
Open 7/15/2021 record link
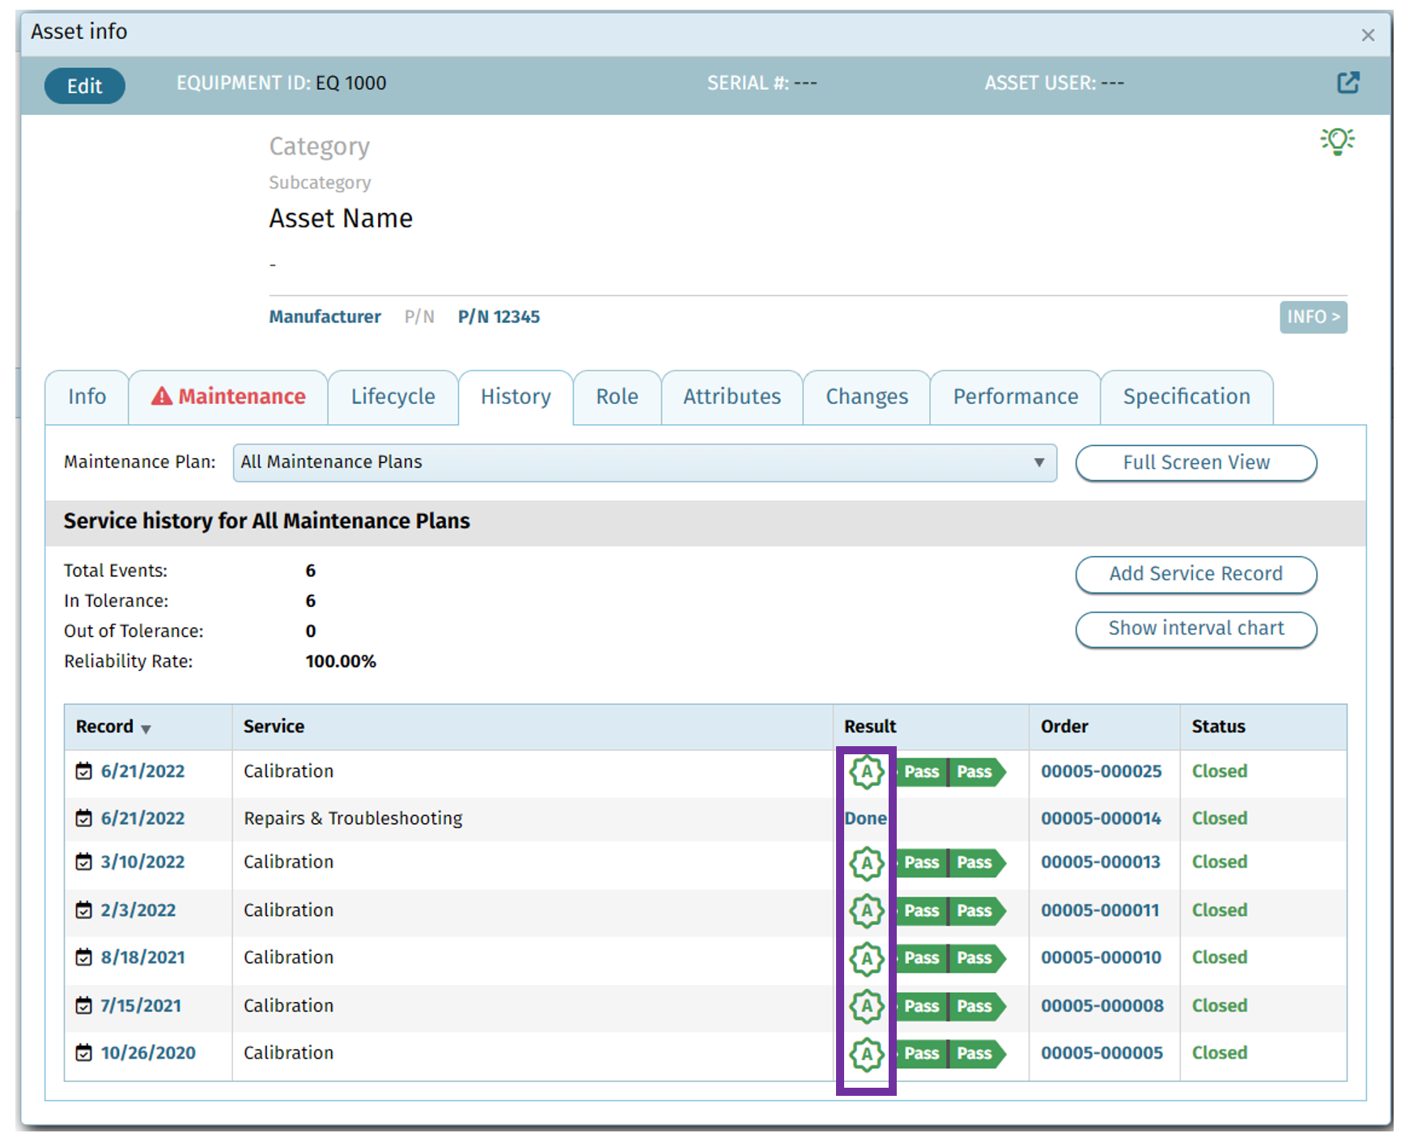[141, 1006]
